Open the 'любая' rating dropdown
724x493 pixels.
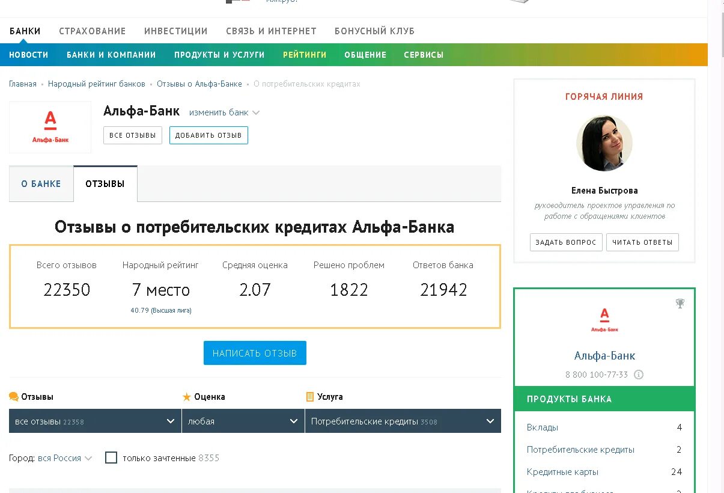(243, 421)
